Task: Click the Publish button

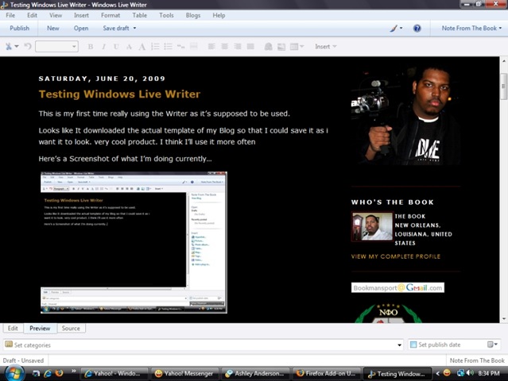Action: pos(19,28)
